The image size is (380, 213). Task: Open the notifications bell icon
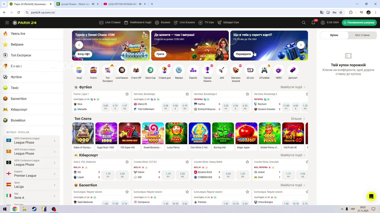point(313,22)
